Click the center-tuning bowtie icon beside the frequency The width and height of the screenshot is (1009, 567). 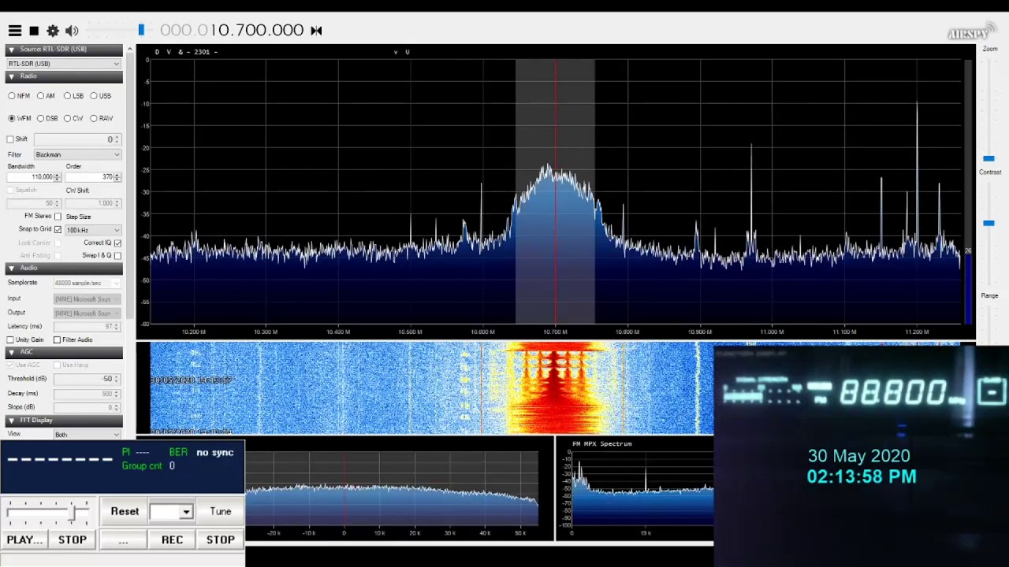pyautogui.click(x=316, y=31)
